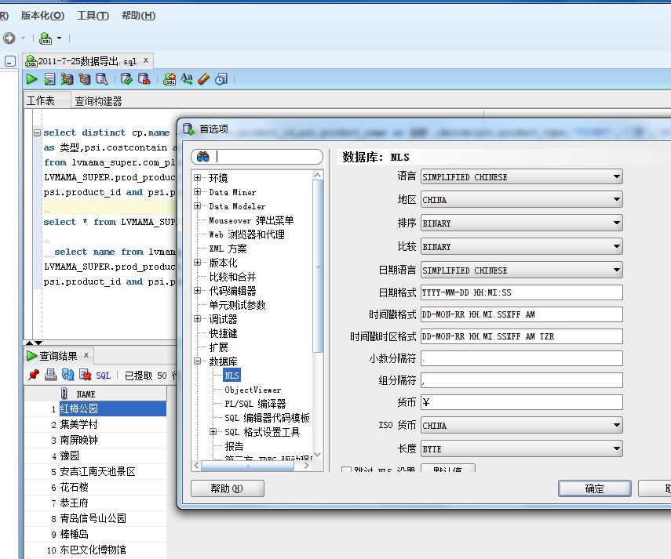Click the Aa case-conversion toolbar icon
This screenshot has width=671, height=559.
point(187,78)
